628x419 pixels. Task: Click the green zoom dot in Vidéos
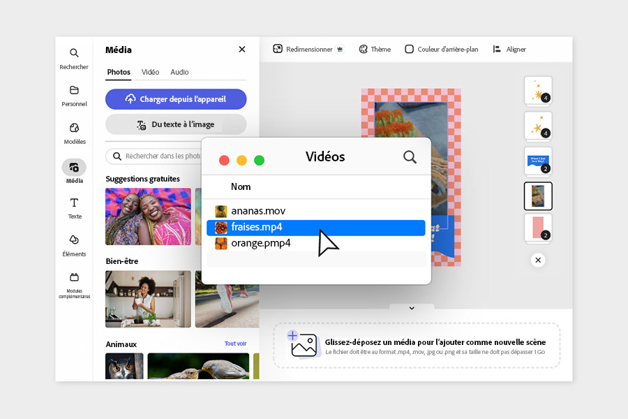click(x=259, y=161)
